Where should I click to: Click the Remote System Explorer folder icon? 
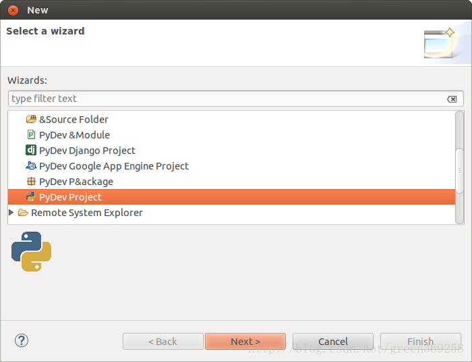[x=23, y=213]
